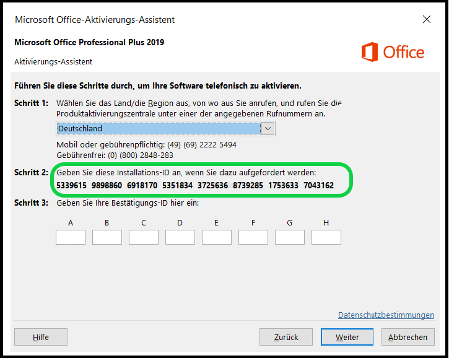This screenshot has width=449, height=358.
Task: Click the Office logo icon
Action: [x=370, y=52]
